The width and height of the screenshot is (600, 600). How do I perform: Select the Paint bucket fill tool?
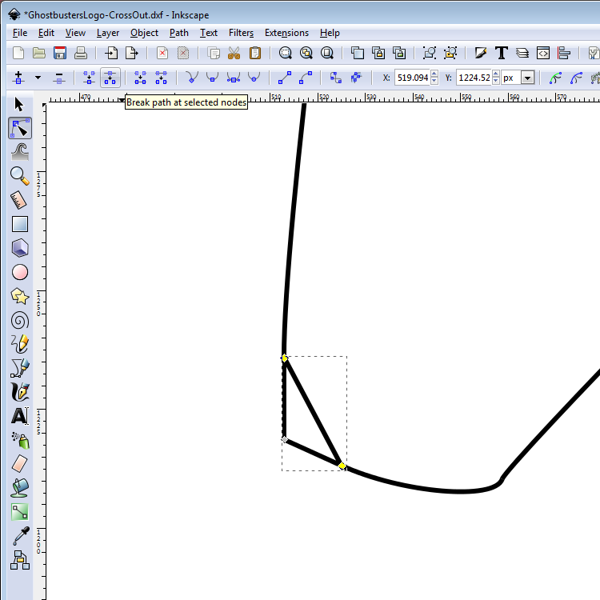pyautogui.click(x=20, y=488)
